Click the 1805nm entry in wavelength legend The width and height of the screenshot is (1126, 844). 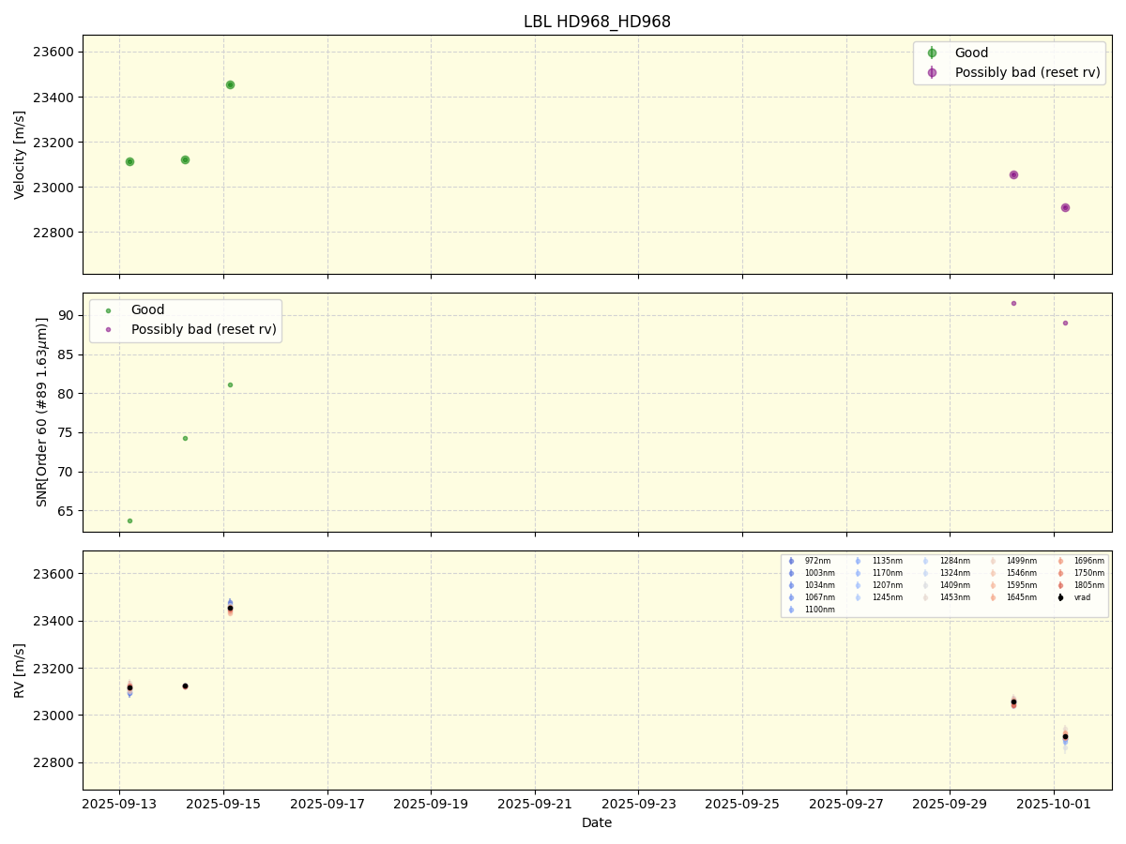point(1088,585)
